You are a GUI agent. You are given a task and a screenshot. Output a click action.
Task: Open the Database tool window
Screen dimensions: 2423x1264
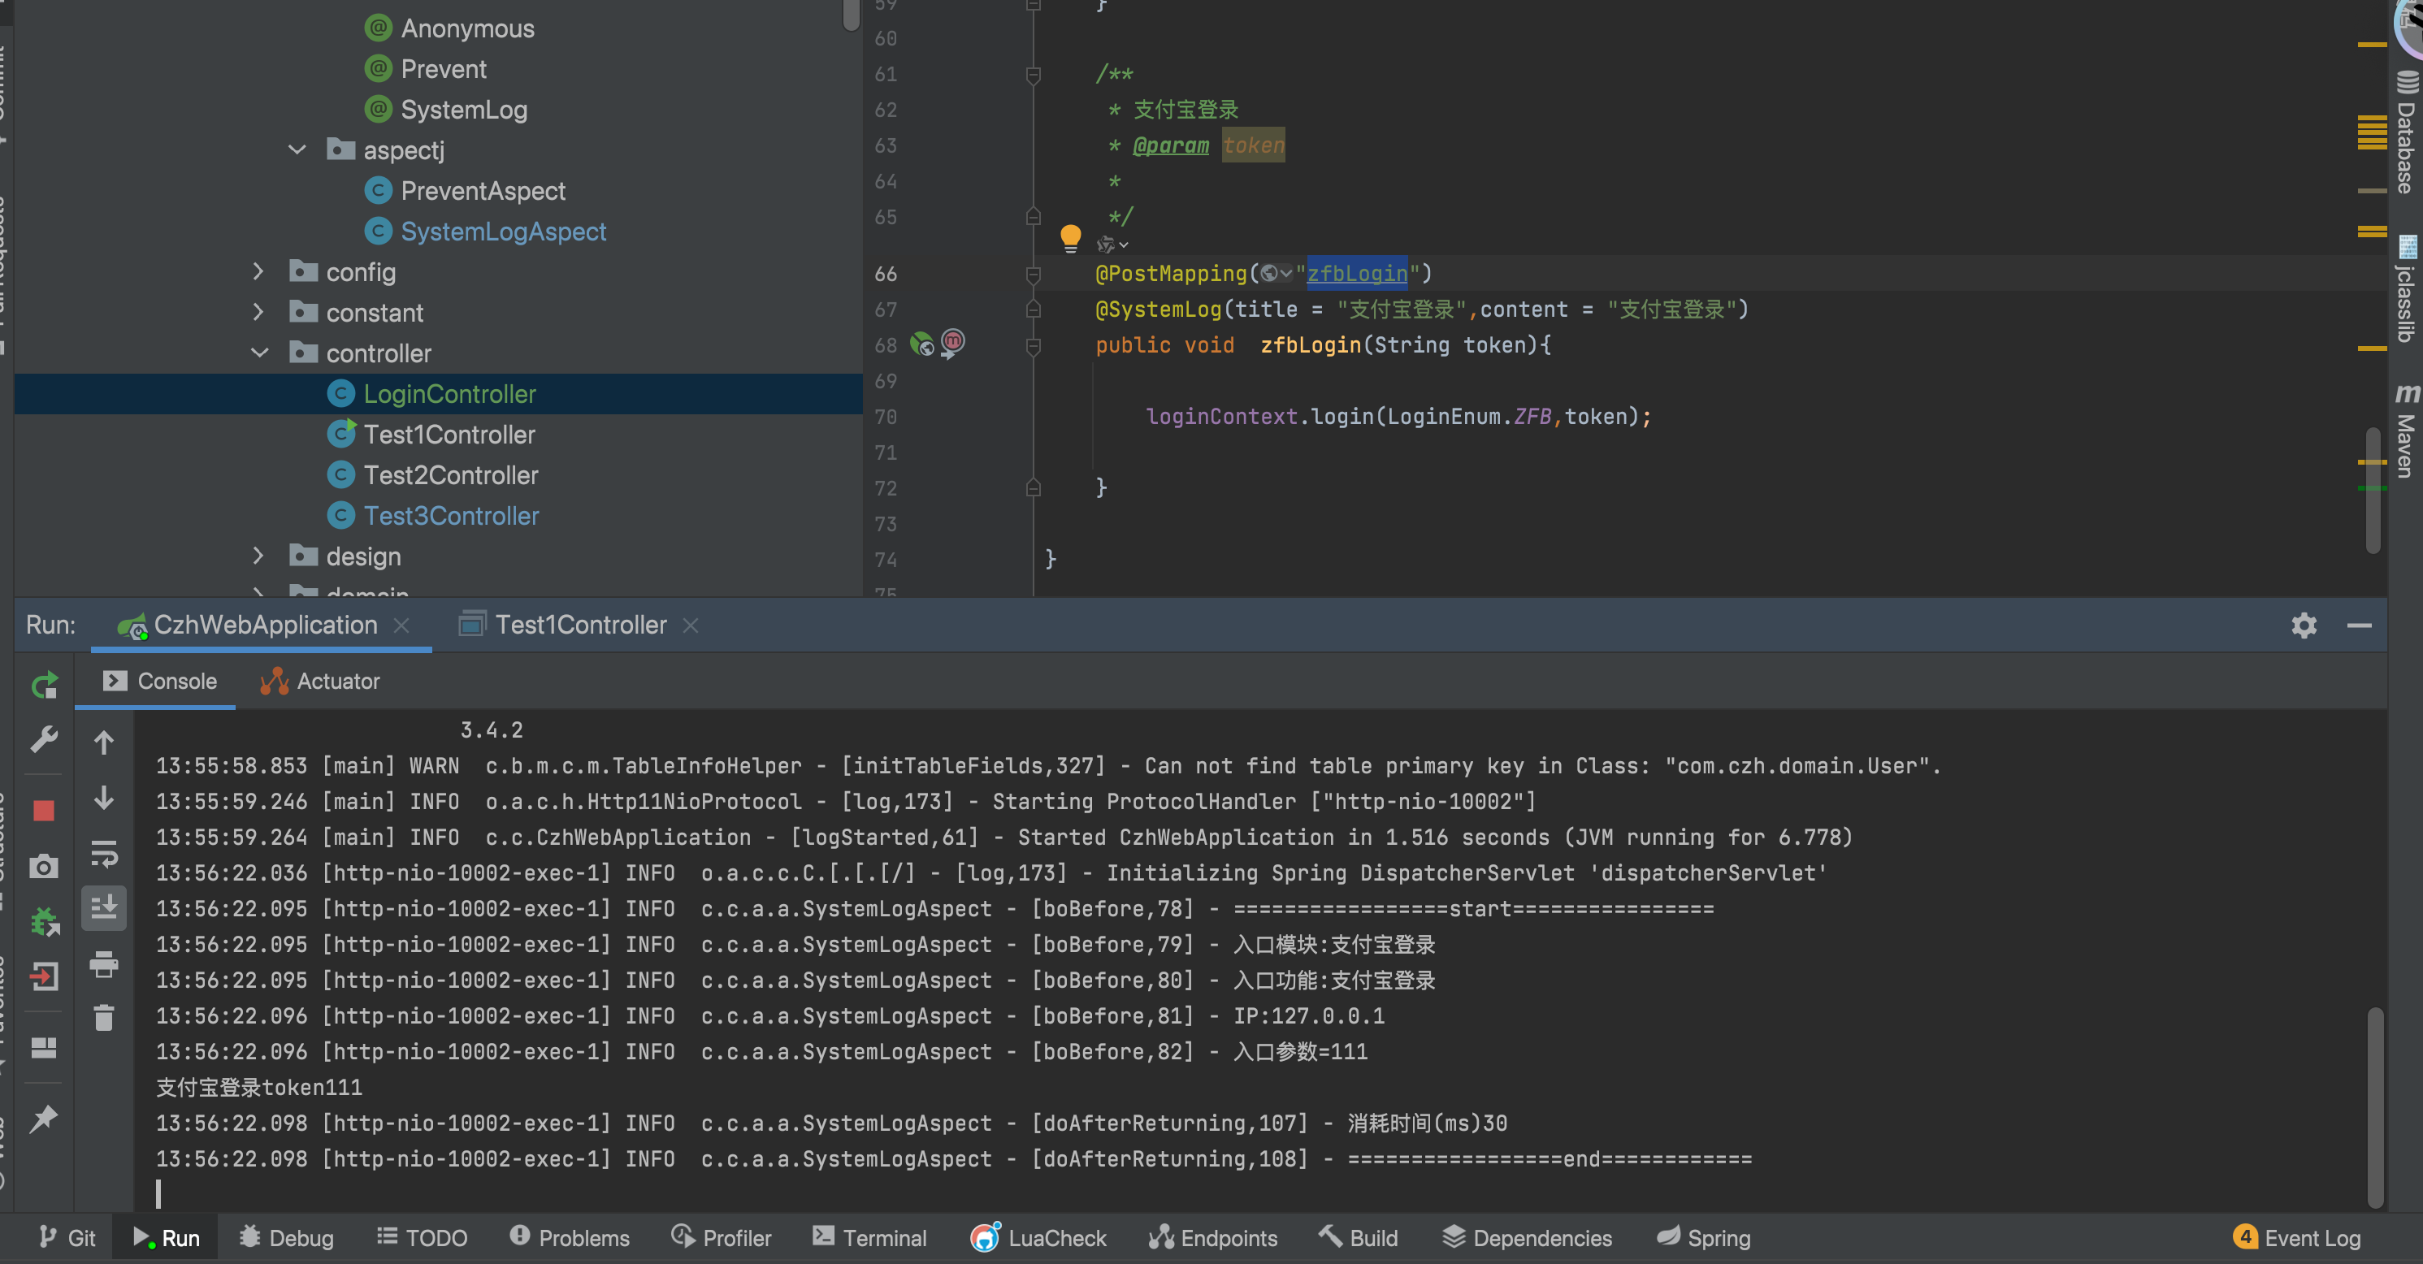point(2406,132)
